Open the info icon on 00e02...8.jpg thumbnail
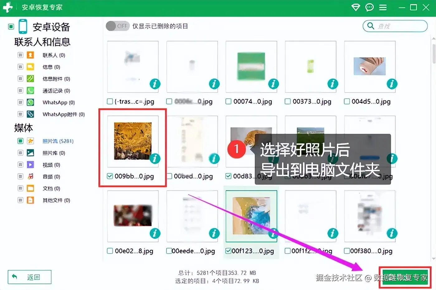The width and height of the screenshot is (436, 290). coord(155,233)
